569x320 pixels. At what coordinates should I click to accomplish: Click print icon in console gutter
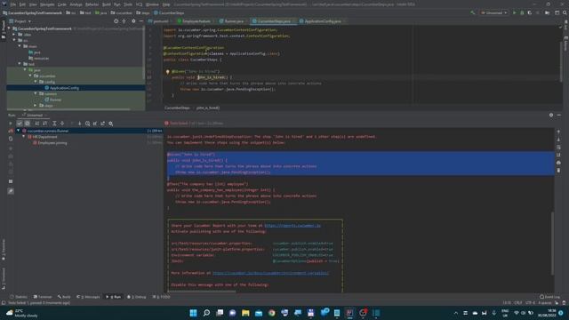558,163
